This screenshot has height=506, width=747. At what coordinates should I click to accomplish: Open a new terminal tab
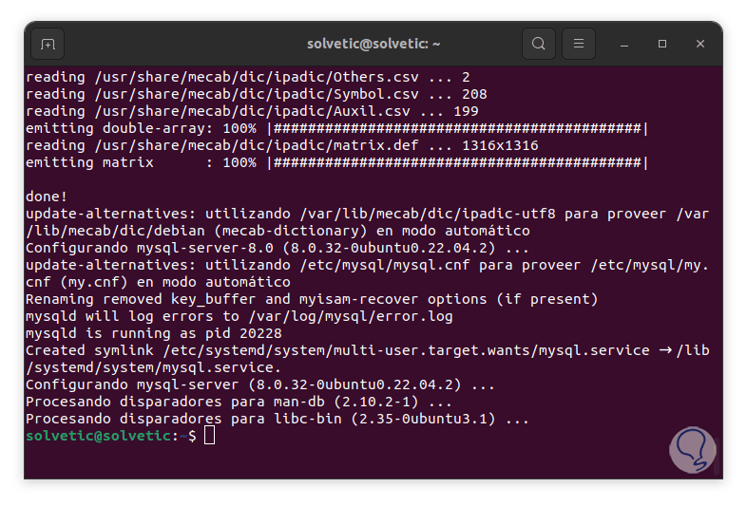click(x=48, y=44)
